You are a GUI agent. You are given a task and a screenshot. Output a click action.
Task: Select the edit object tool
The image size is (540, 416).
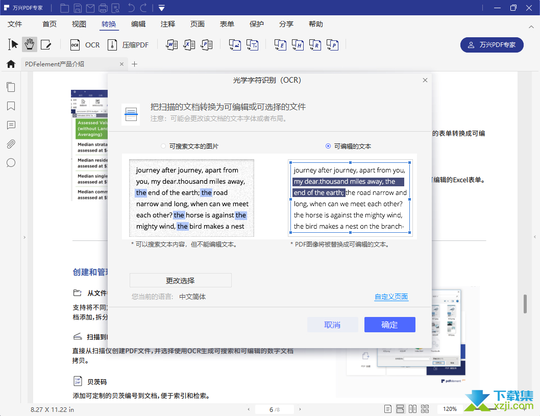[46, 44]
